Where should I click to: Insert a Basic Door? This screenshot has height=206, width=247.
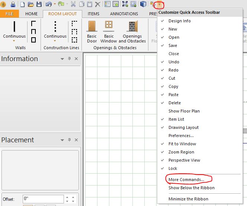click(92, 32)
